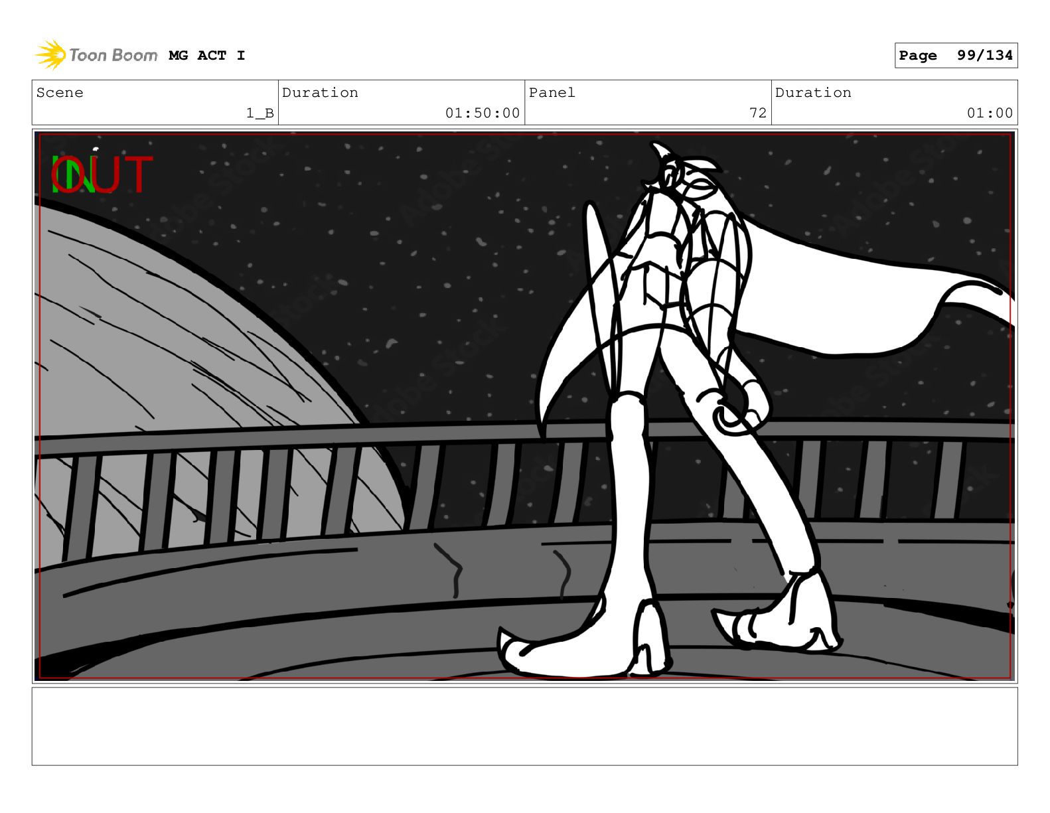
Task: Select the 'MG ACT I' project title
Action: point(206,56)
